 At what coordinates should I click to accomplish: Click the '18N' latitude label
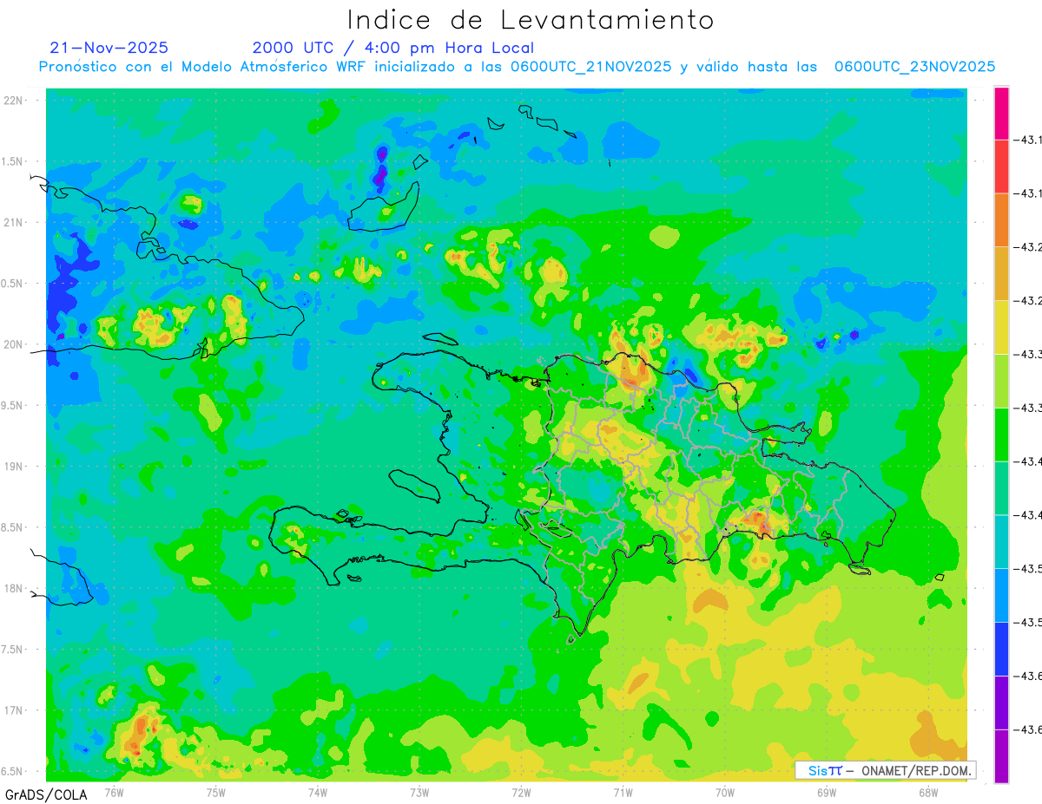[14, 588]
